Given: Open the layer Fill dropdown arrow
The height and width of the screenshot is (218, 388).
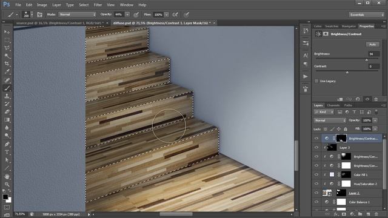Looking at the screenshot, I should click(x=375, y=129).
